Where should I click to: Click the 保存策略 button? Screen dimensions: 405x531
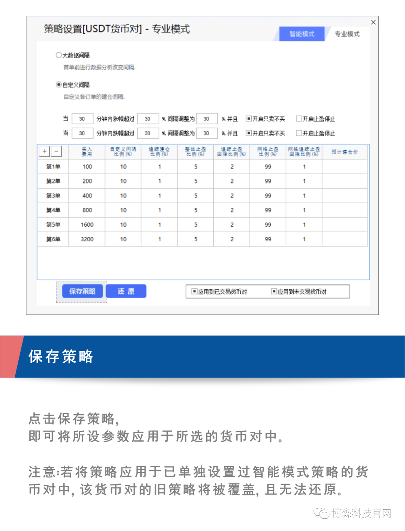click(x=82, y=291)
